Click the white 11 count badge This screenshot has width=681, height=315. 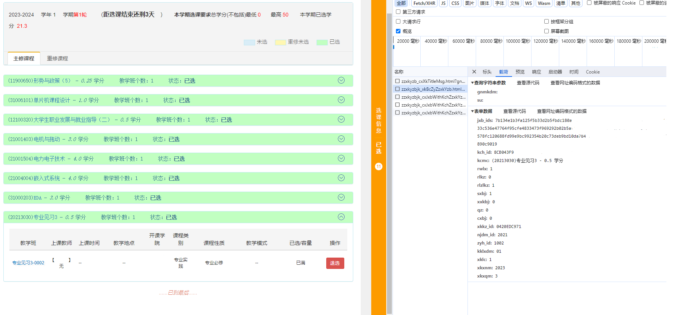point(379,166)
